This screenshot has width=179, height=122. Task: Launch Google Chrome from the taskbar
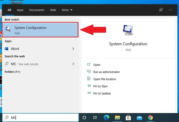pos(150,117)
